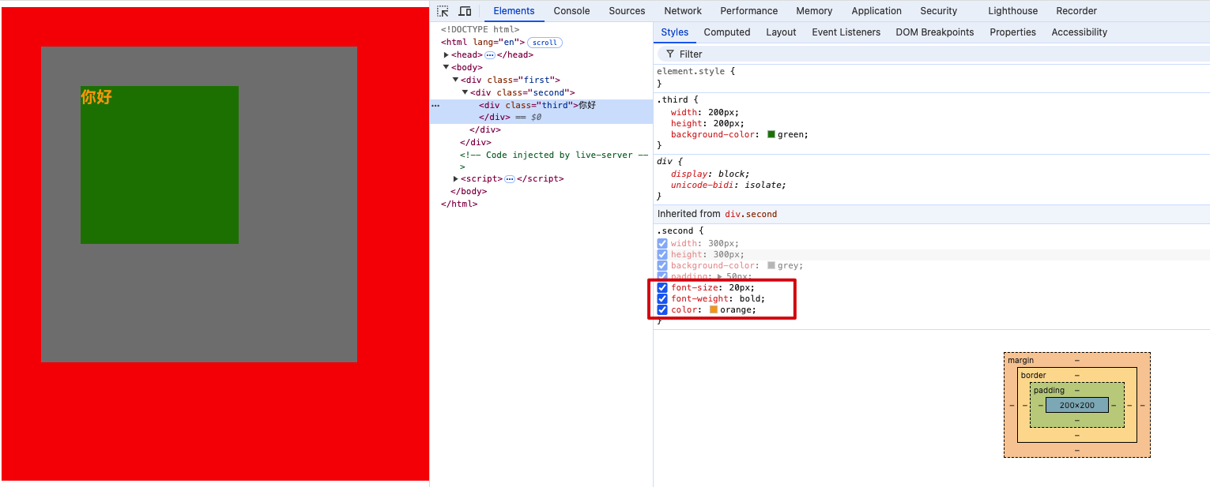
Task: Collapse the body element node
Action: (447, 67)
